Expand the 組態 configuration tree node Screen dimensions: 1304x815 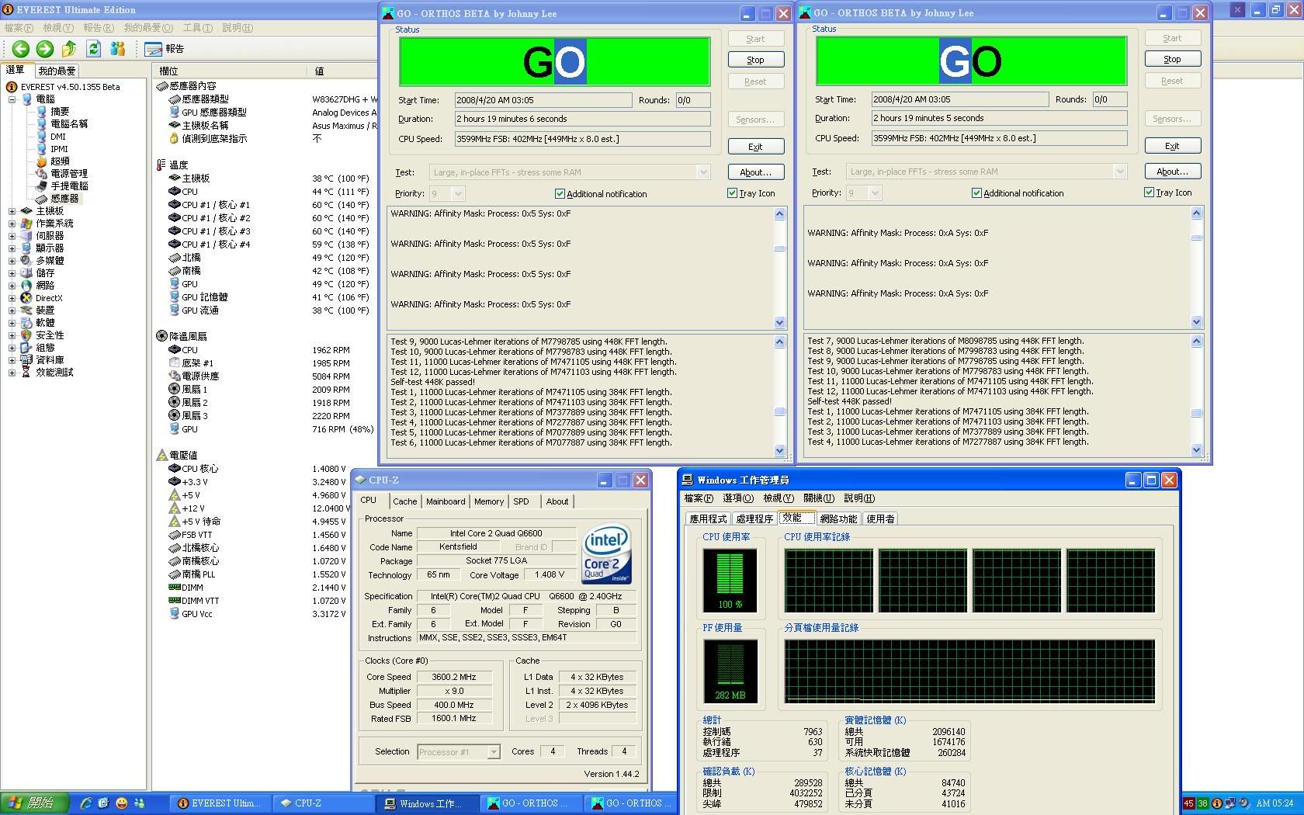(x=12, y=348)
